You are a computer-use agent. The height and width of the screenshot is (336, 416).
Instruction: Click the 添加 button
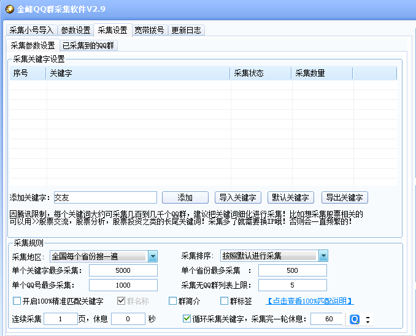pos(185,197)
